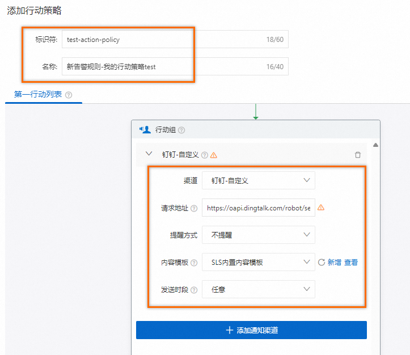This screenshot has height=355, width=410.
Task: Click the 提醒方式 label
Action: coord(184,235)
